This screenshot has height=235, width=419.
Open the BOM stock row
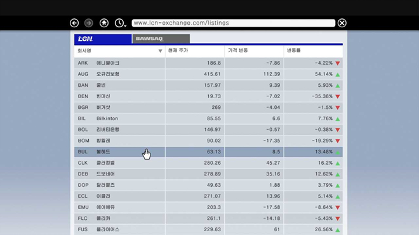click(x=208, y=141)
